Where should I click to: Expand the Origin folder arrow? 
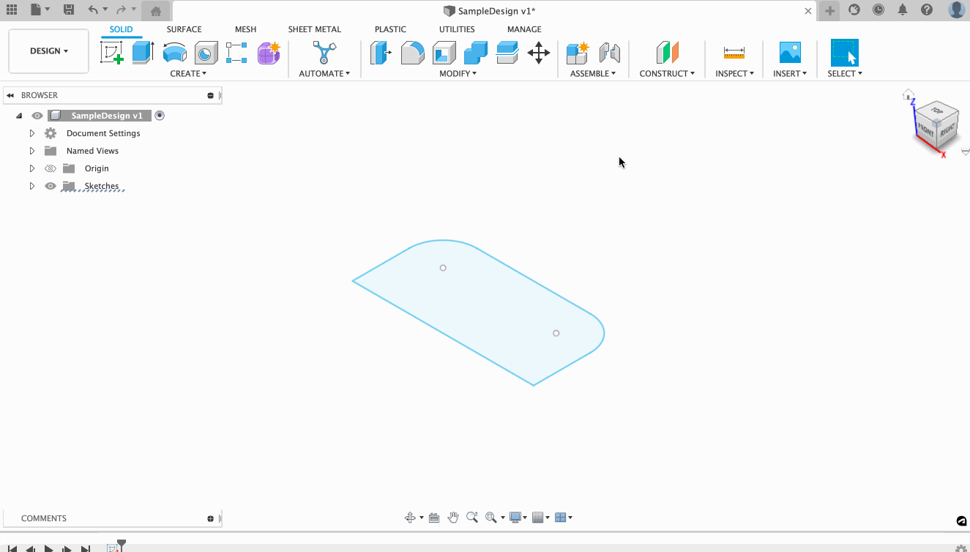tap(32, 168)
